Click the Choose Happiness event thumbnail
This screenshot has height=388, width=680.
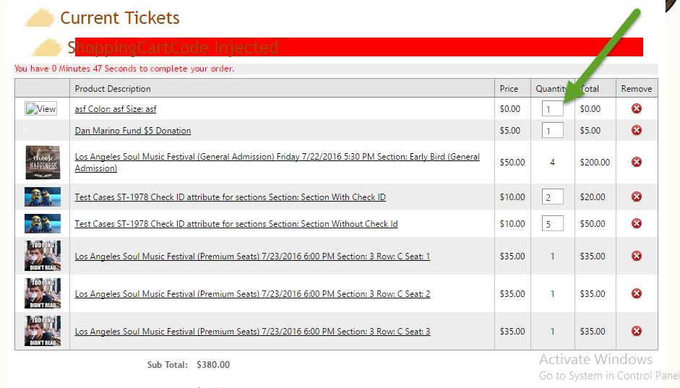pyautogui.click(x=43, y=162)
